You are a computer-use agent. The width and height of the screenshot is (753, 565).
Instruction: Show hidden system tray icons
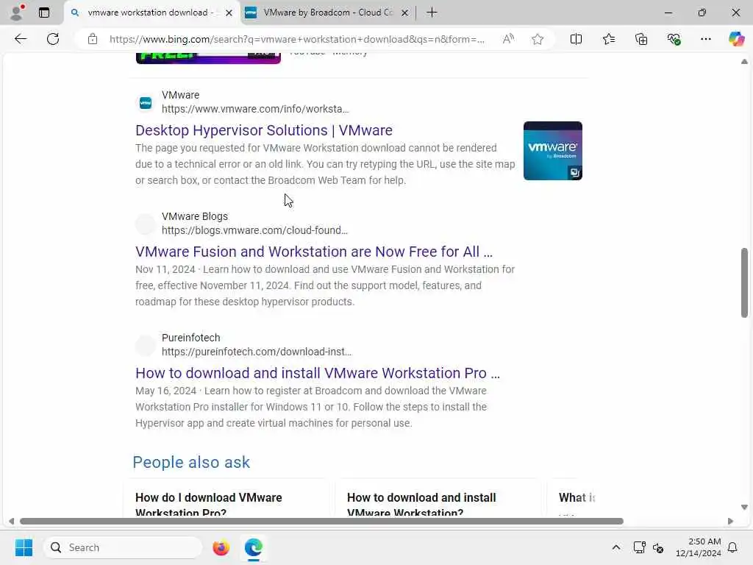616,547
